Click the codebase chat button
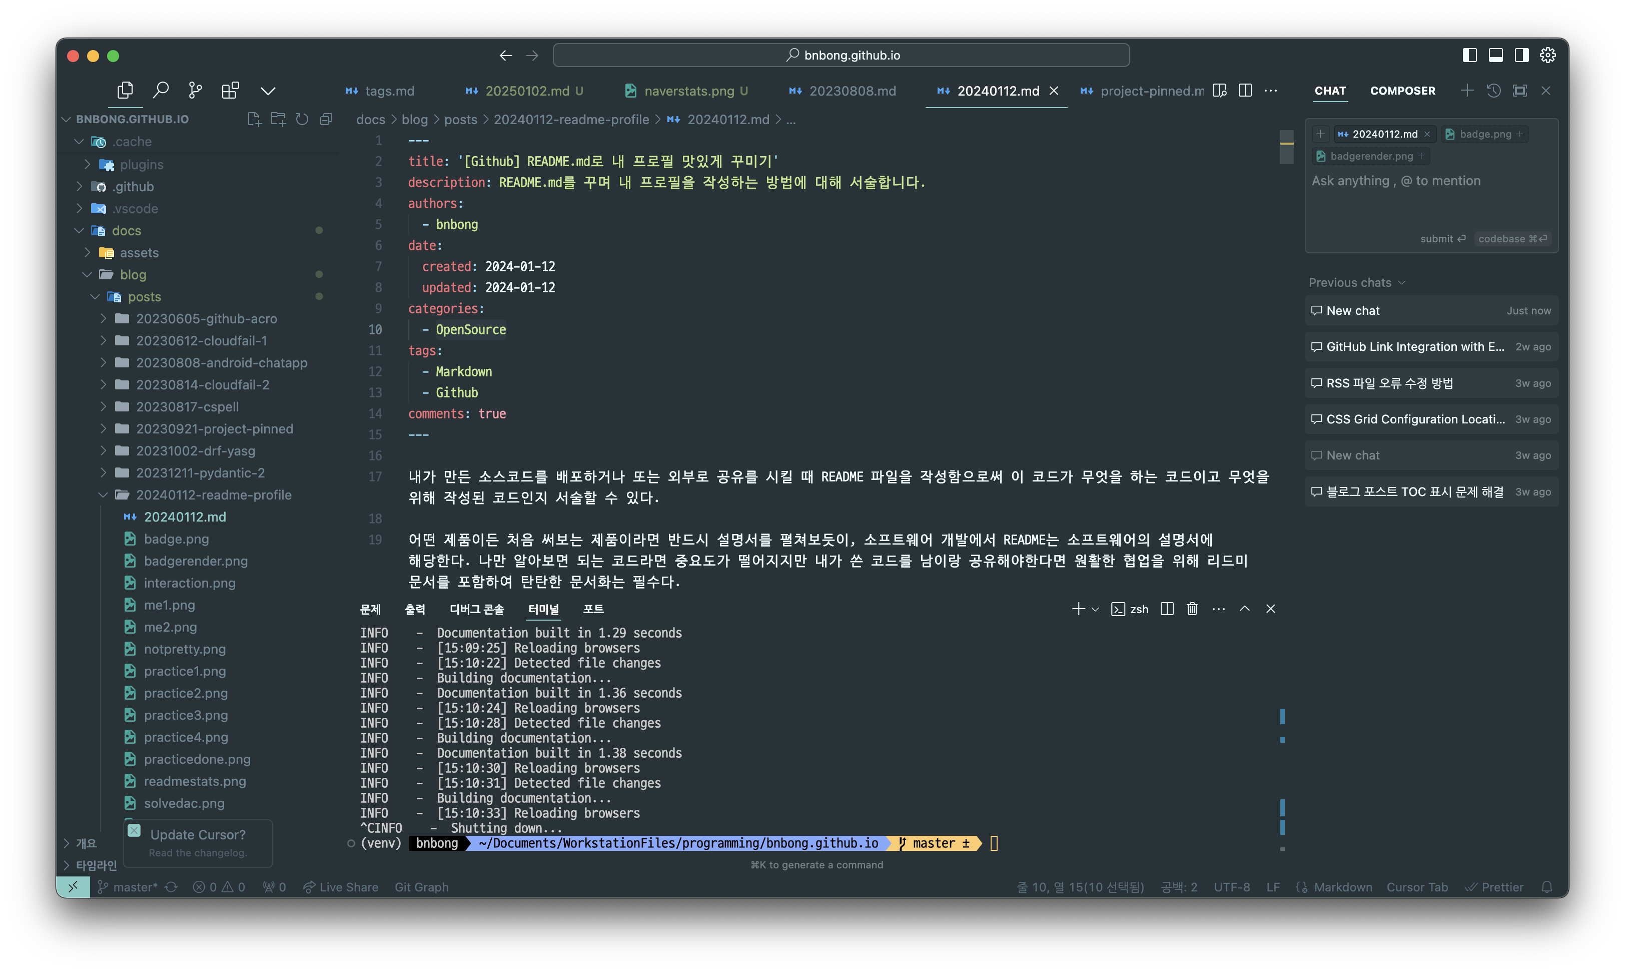 pyautogui.click(x=1512, y=238)
